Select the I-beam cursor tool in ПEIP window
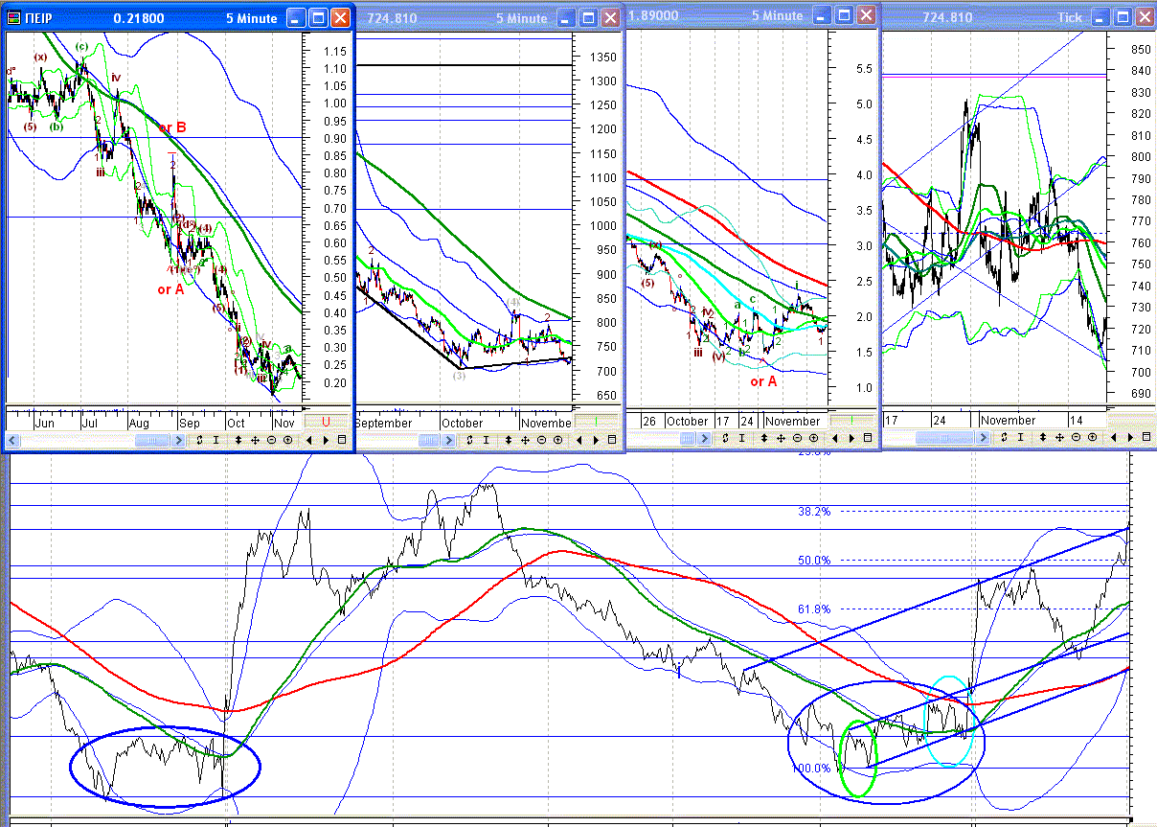Image resolution: width=1157 pixels, height=827 pixels. tap(216, 440)
